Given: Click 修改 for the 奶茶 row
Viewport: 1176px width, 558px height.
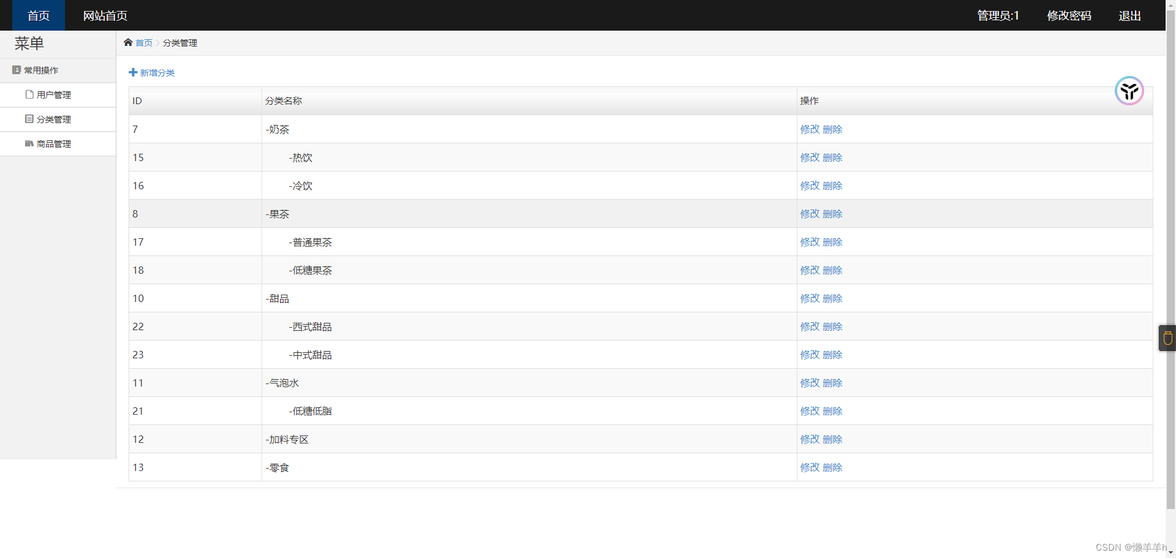Looking at the screenshot, I should 810,129.
